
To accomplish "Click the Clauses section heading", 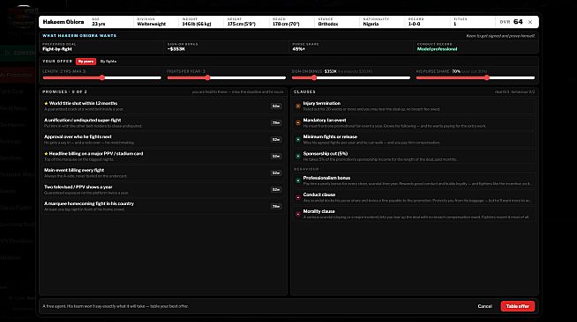I will coord(304,91).
